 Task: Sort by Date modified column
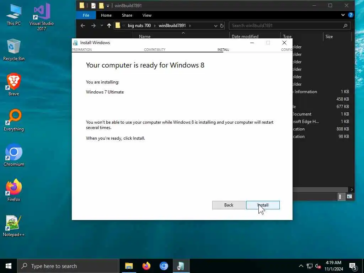245,37
